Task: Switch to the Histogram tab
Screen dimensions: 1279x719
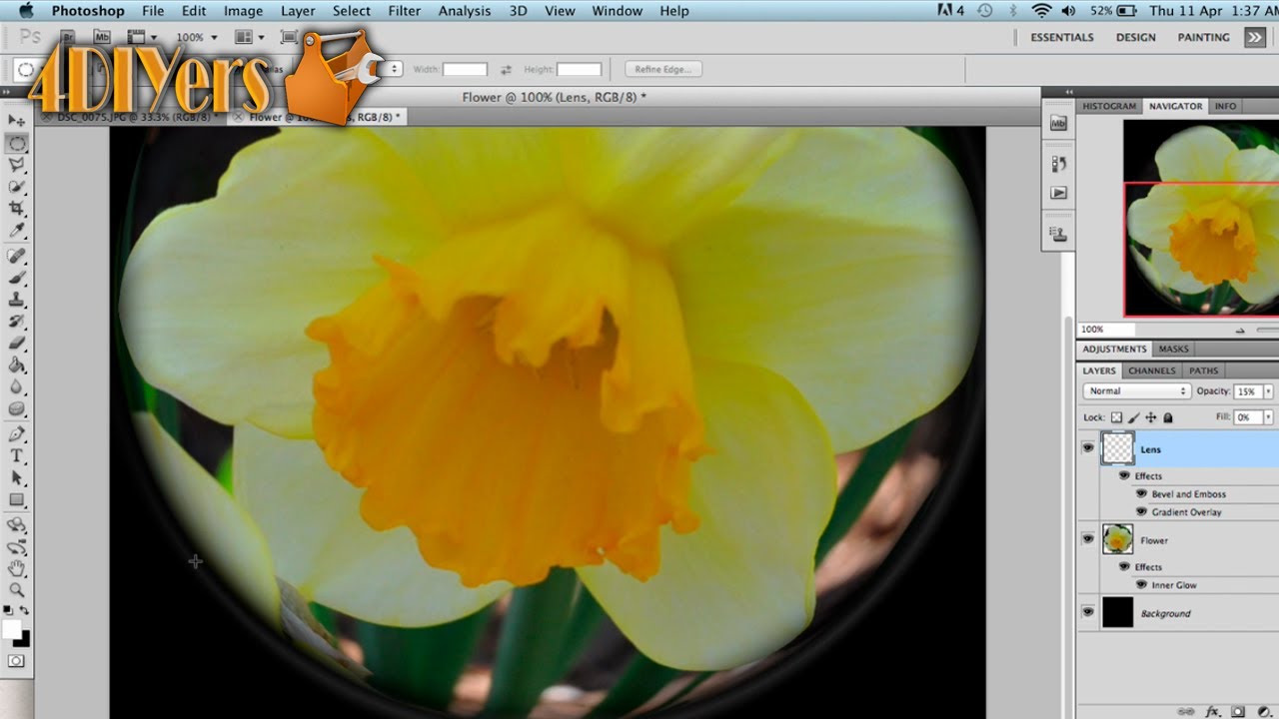Action: pos(1109,106)
